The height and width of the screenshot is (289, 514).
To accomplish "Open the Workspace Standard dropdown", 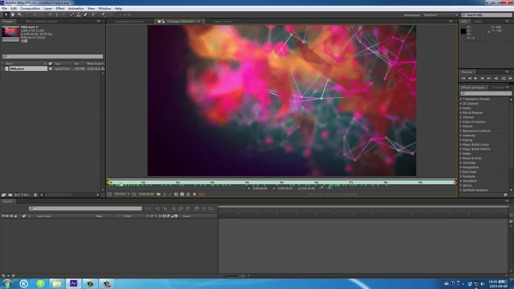I will point(440,15).
